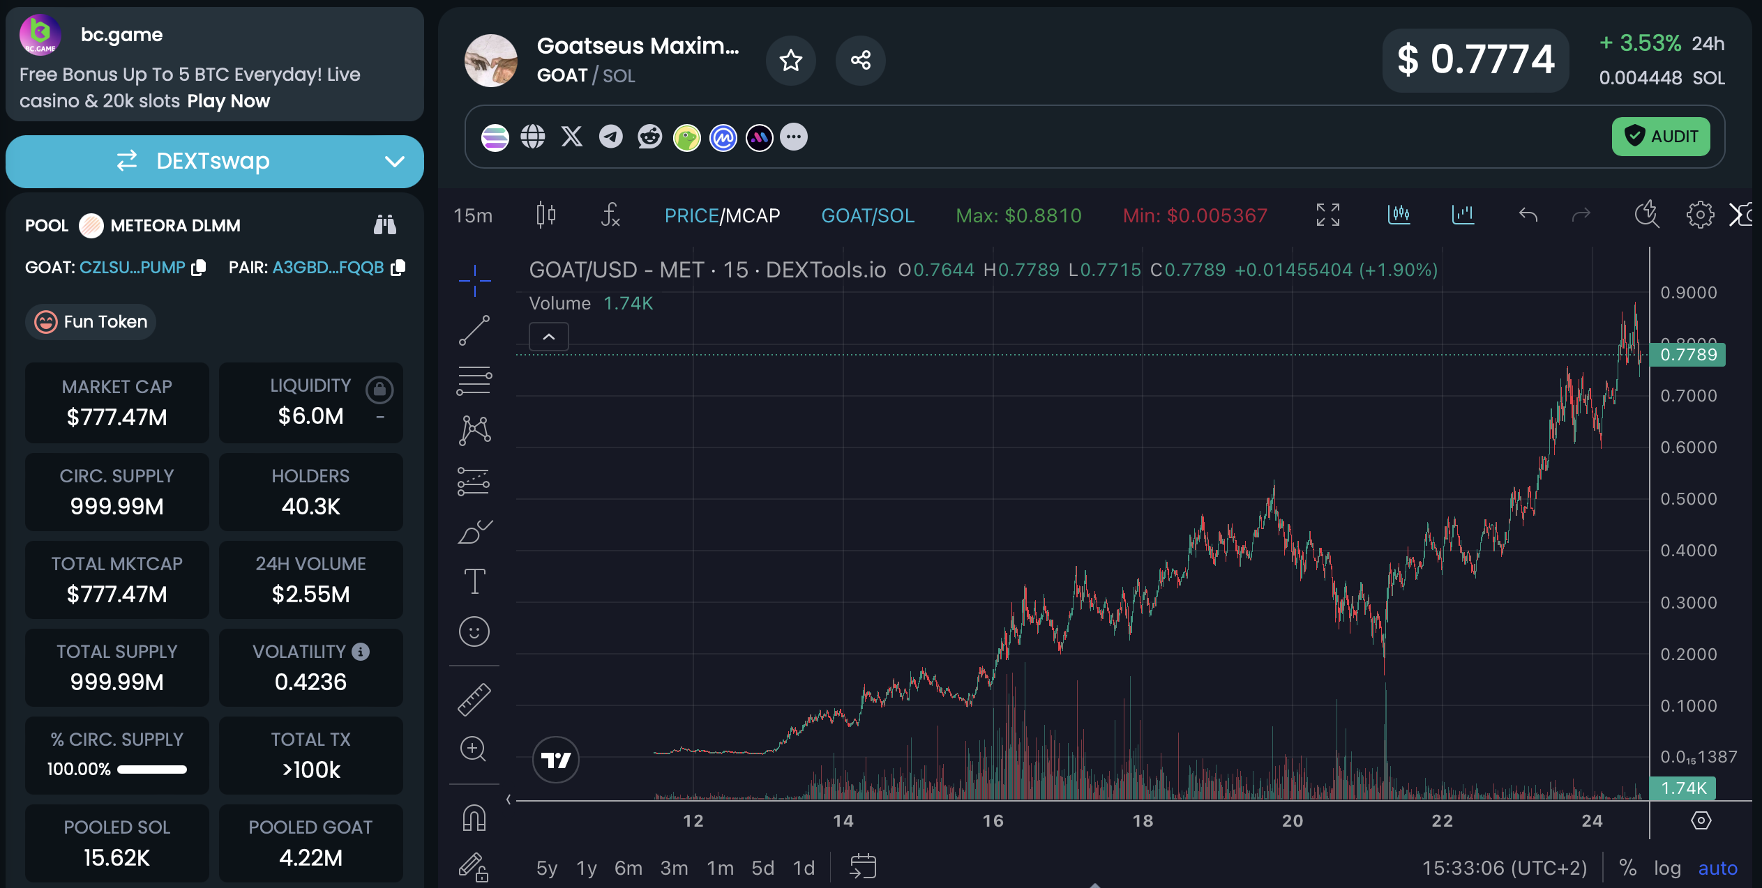Enter fullscreen chart mode

1328,215
